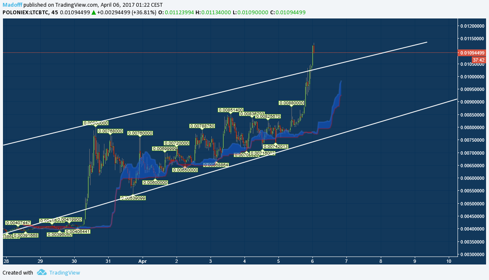Click the 0.00699999 pivot label
Image resolution: width=489 pixels, height=280 pixels.
[x=165, y=149]
